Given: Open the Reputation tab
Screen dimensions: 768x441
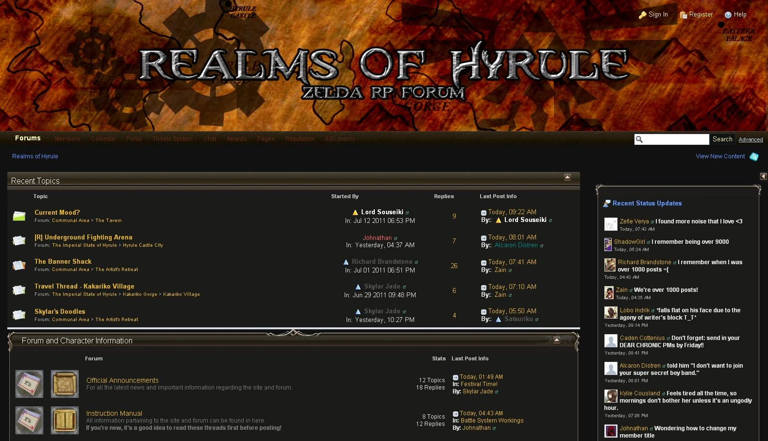Looking at the screenshot, I should [x=300, y=139].
